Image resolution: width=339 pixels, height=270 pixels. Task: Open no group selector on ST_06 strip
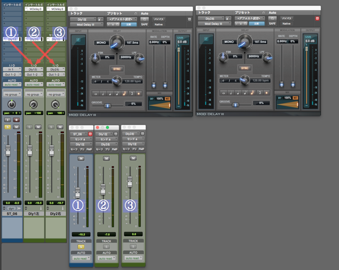(x=12, y=94)
